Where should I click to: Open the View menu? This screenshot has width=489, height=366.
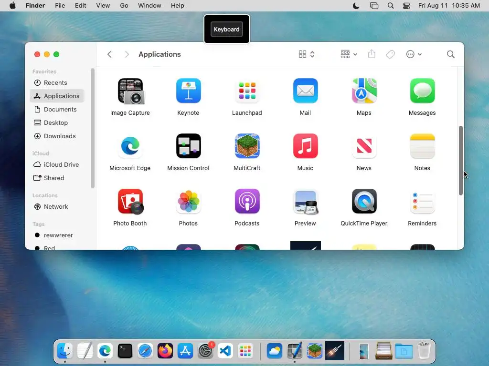[103, 6]
